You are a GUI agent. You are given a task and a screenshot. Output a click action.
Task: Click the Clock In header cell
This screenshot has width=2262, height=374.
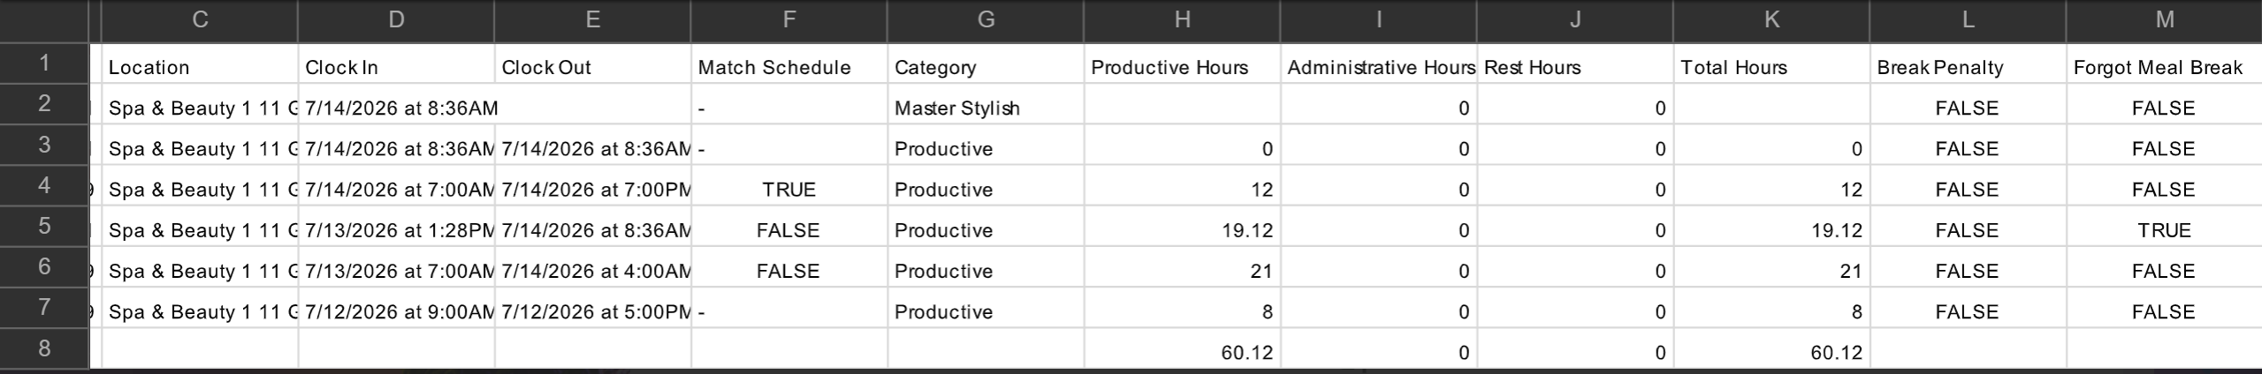396,67
